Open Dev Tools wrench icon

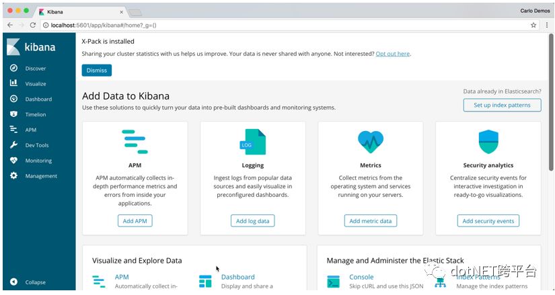click(13, 144)
